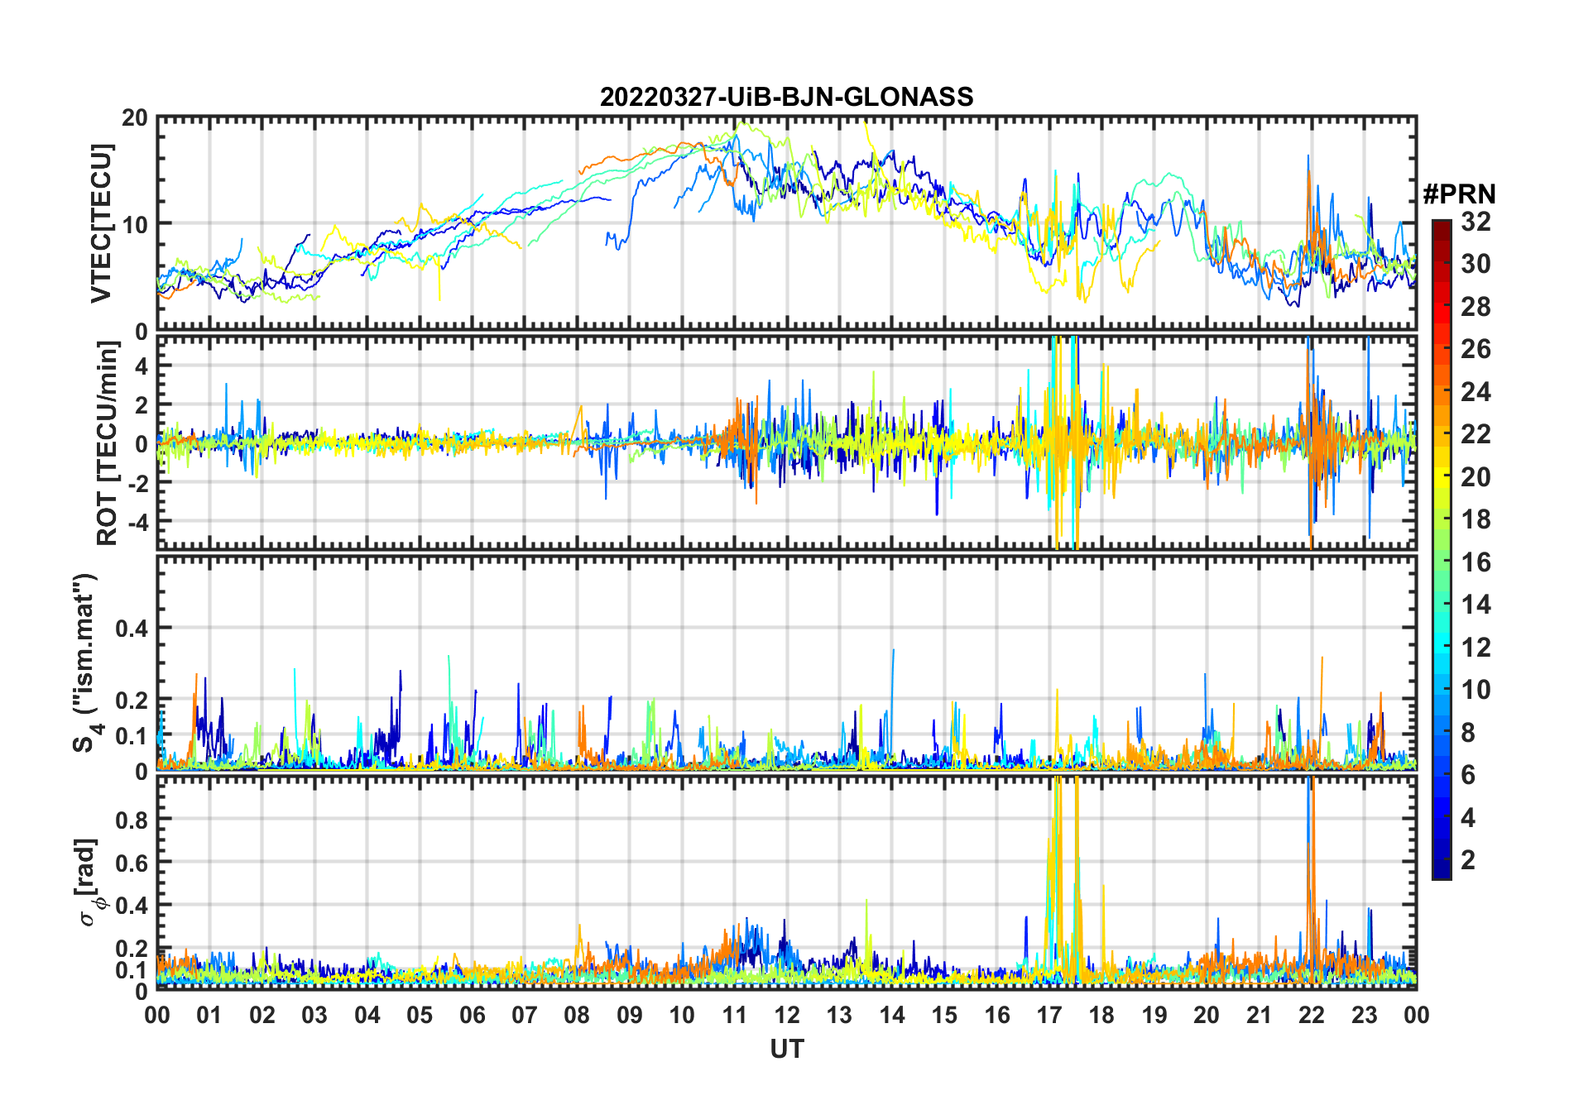Click the 06 hour tick on the UT axis

tap(473, 1015)
